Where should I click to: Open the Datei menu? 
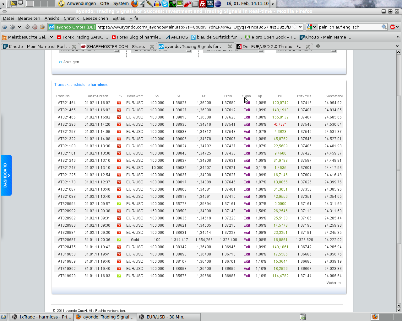click(x=8, y=18)
